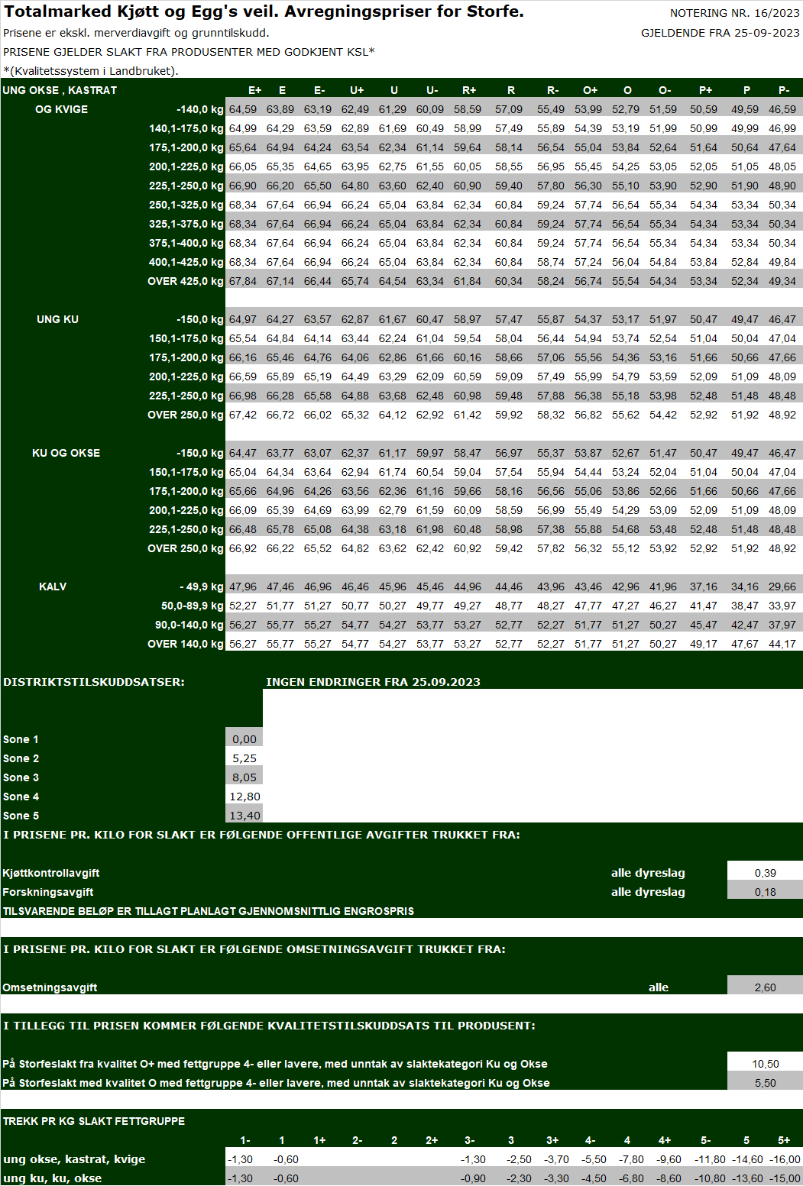Select the 5,50 quality supplement cell
The width and height of the screenshot is (803, 1186).
coord(765,1083)
